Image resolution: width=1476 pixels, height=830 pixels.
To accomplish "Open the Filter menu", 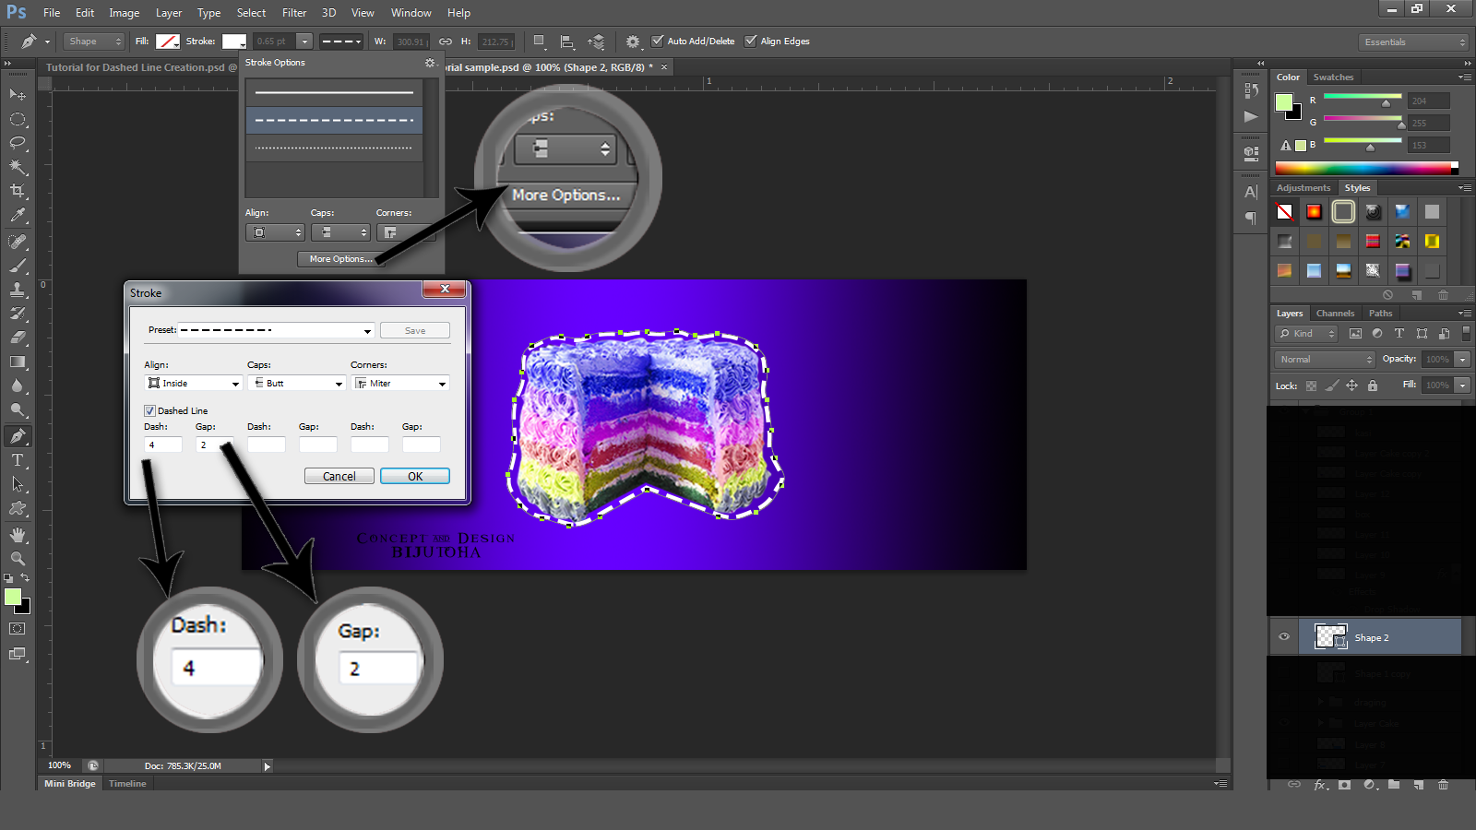I will coord(293,12).
